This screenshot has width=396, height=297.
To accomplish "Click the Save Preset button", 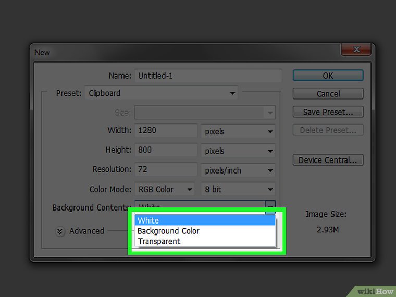I will click(328, 112).
